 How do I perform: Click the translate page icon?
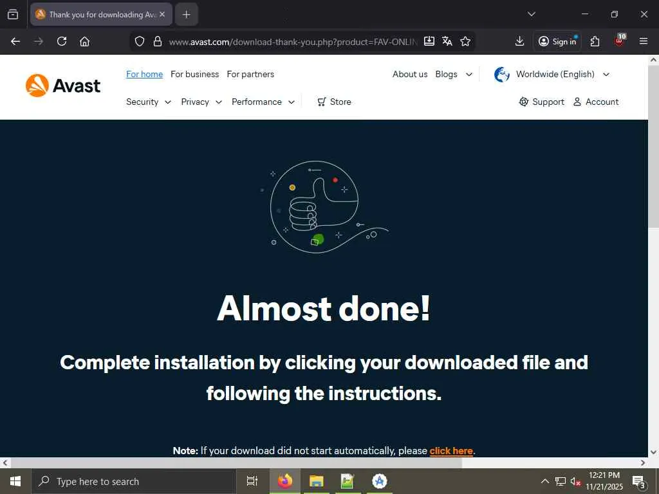(x=447, y=41)
